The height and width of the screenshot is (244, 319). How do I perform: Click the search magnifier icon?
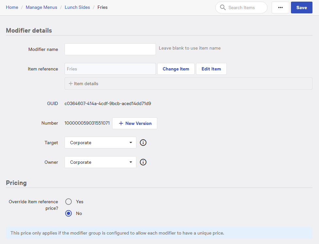[223, 8]
